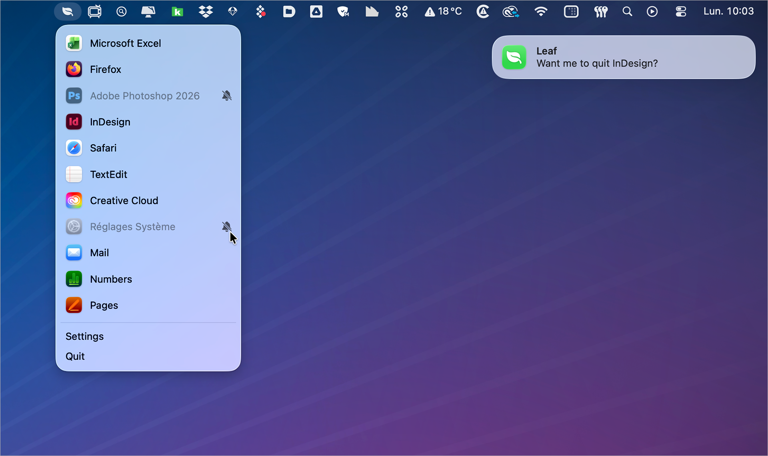Select Microsoft Excel in the Leaf menu

(148, 43)
